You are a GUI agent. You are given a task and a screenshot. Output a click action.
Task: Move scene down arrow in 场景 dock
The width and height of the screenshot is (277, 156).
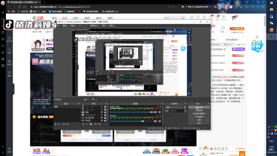point(68,124)
